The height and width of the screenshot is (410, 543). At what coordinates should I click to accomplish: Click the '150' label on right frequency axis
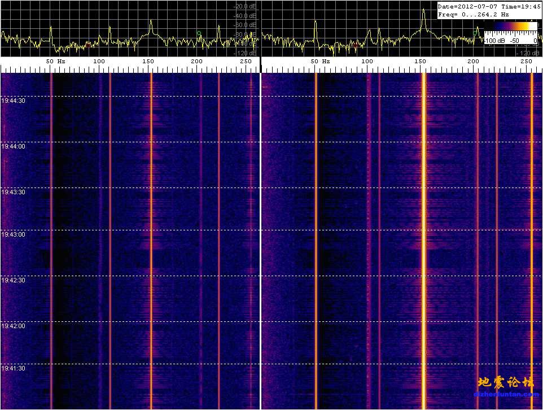pyautogui.click(x=420, y=62)
